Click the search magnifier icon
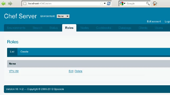The height and width of the screenshot is (95, 170). pos(148,4)
